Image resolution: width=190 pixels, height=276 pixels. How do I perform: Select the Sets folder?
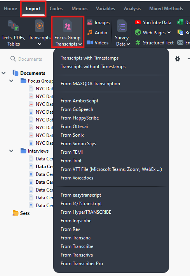21,213
